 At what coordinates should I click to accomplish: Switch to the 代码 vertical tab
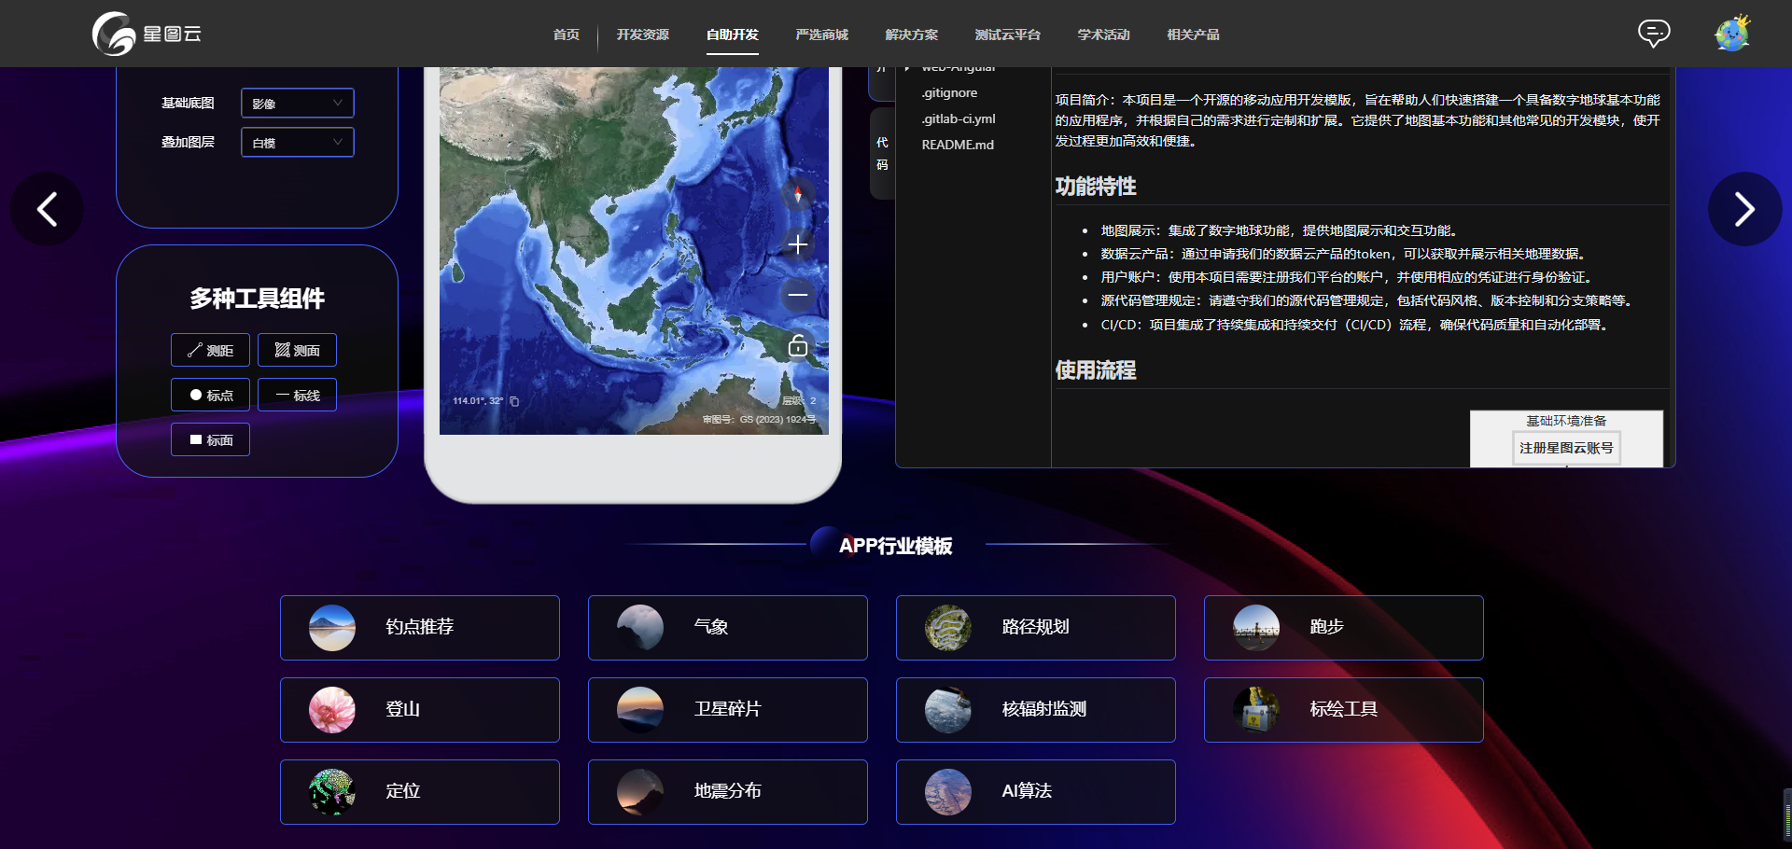click(882, 154)
